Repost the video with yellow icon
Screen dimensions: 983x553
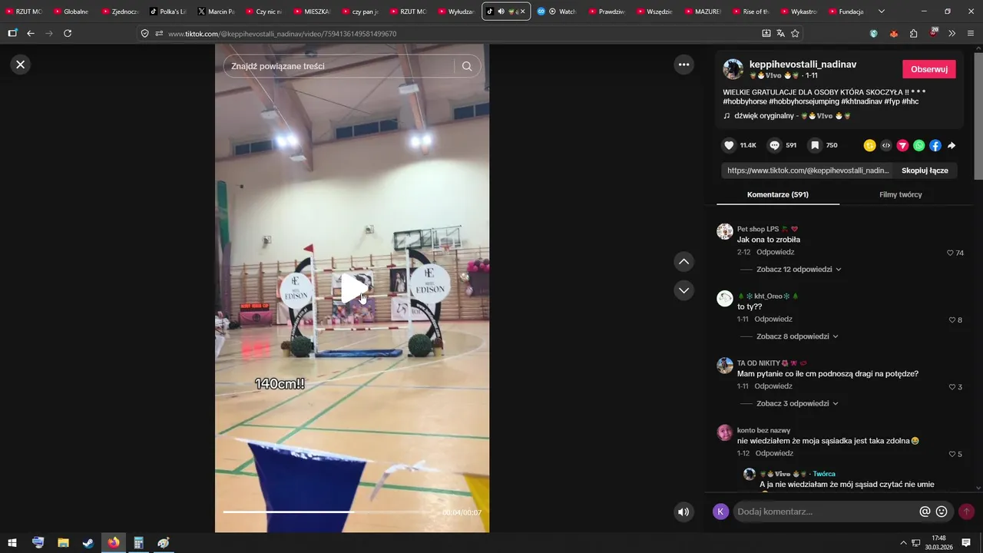tap(870, 145)
